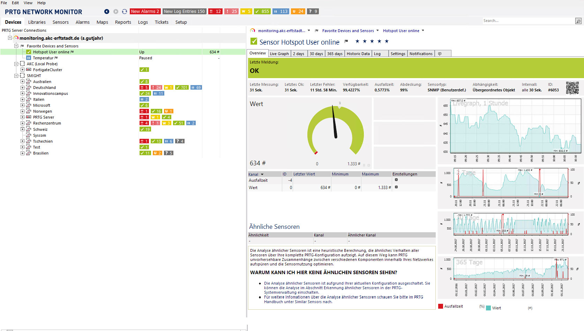
Task: Click the back navigation arrow icon
Action: 107,12
